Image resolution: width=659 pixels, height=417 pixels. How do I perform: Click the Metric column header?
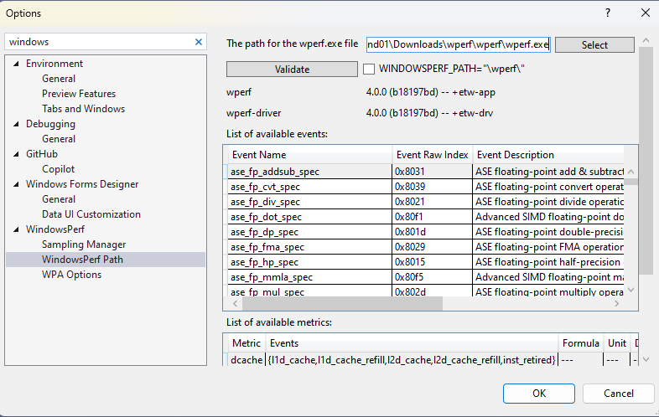click(246, 343)
